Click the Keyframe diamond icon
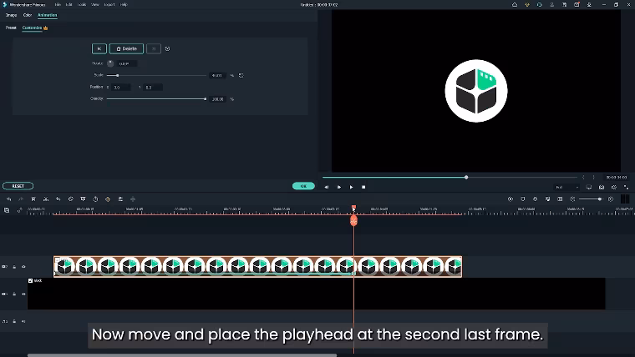 click(x=108, y=199)
